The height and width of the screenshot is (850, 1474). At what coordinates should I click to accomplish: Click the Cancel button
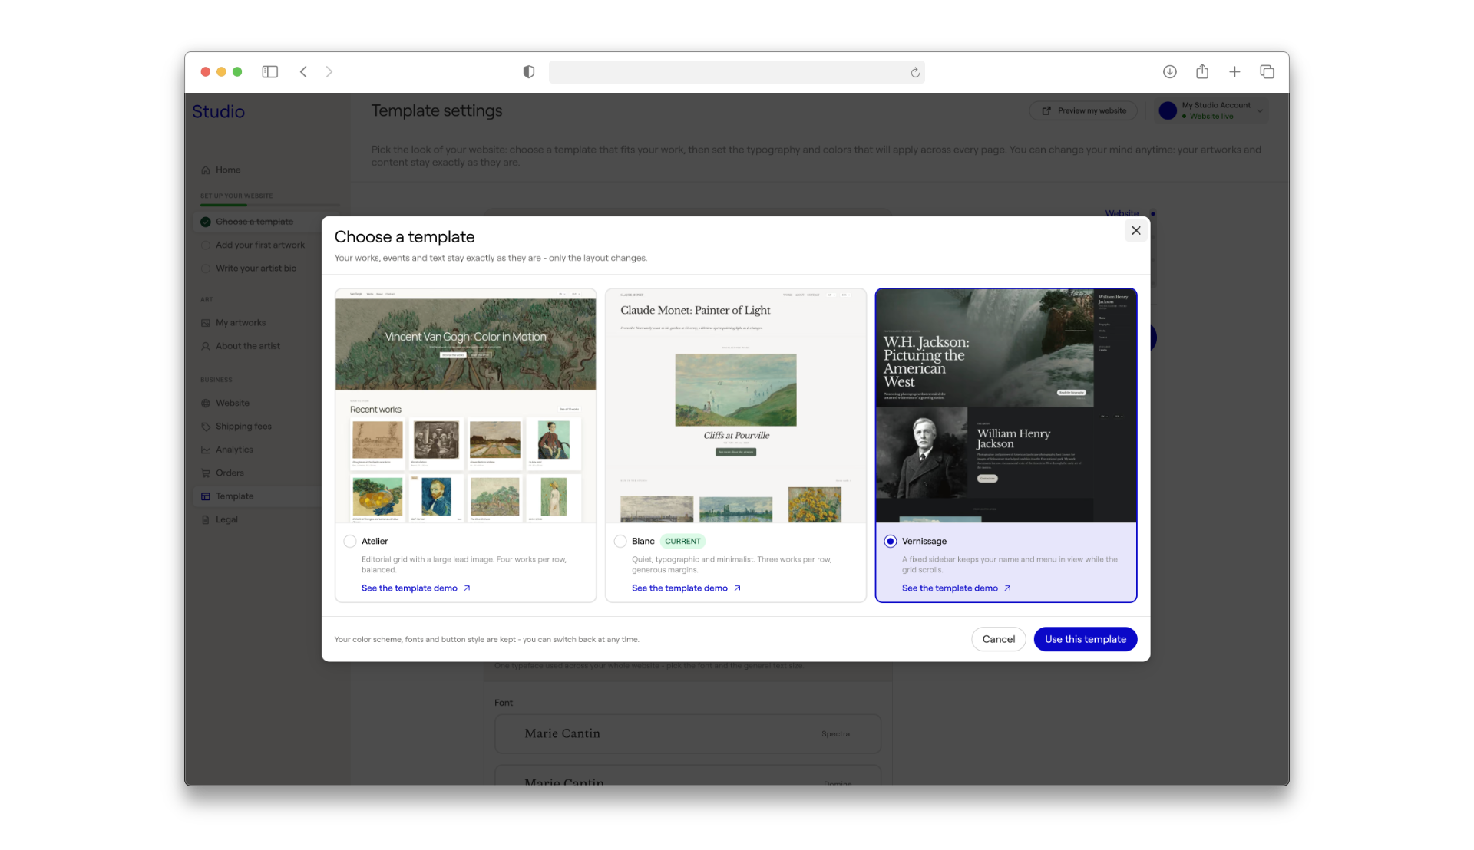tap(998, 639)
